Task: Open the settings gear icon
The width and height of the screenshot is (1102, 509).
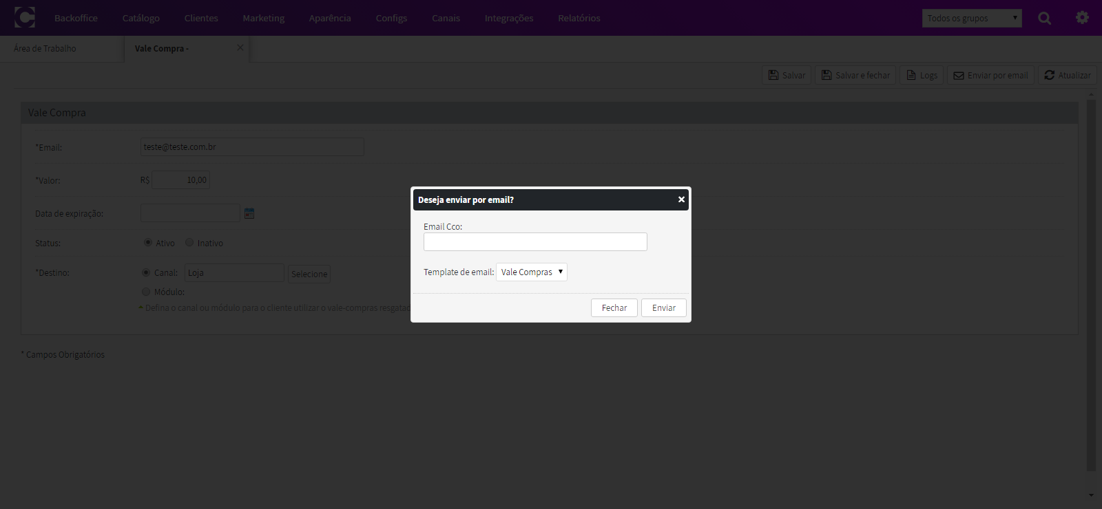Action: click(1082, 18)
